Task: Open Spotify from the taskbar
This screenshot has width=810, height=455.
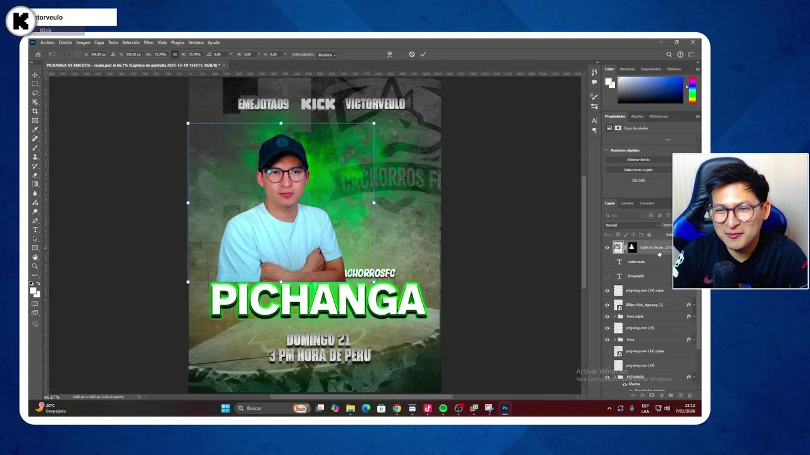Action: click(x=443, y=408)
